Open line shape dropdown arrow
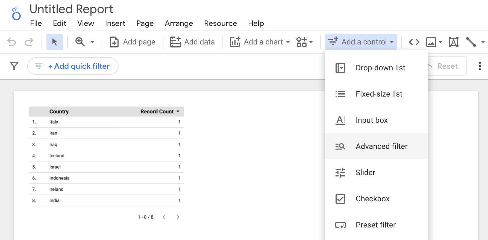Viewport: 488px width, 240px height. 483,42
